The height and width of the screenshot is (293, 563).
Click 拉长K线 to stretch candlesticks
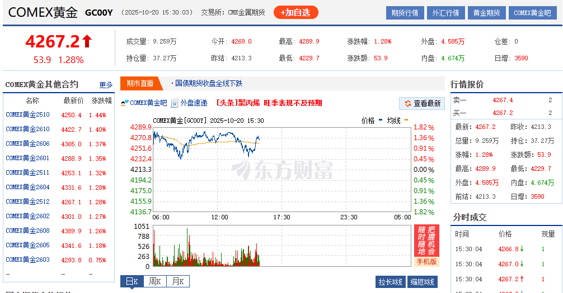tap(391, 282)
